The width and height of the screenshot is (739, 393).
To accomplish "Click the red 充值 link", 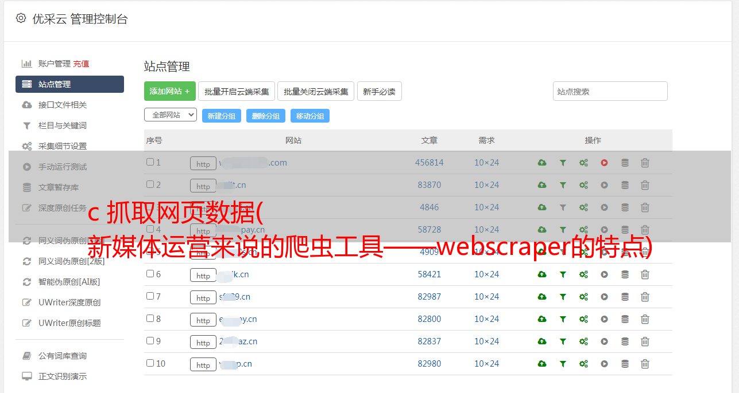I will pos(81,64).
